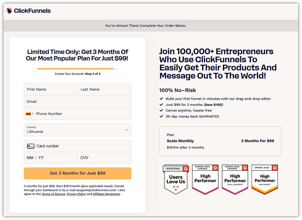
Task: Open the Terms of Service link
Action: 53,194
